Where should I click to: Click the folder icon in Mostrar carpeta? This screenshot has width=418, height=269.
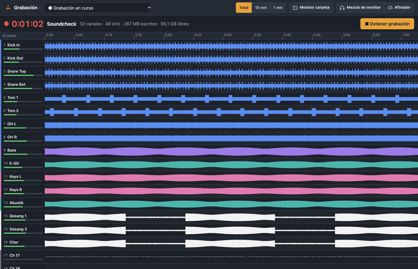(295, 8)
